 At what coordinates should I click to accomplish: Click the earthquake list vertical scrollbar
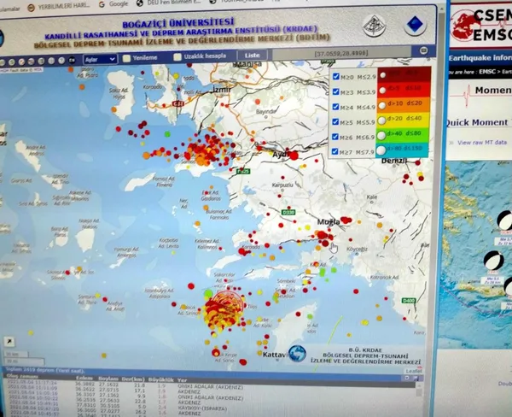pos(419,399)
